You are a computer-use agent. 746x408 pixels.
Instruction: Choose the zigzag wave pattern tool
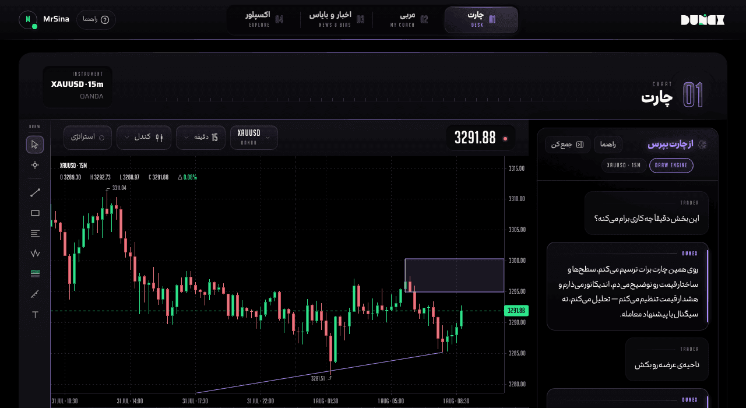[x=35, y=254]
